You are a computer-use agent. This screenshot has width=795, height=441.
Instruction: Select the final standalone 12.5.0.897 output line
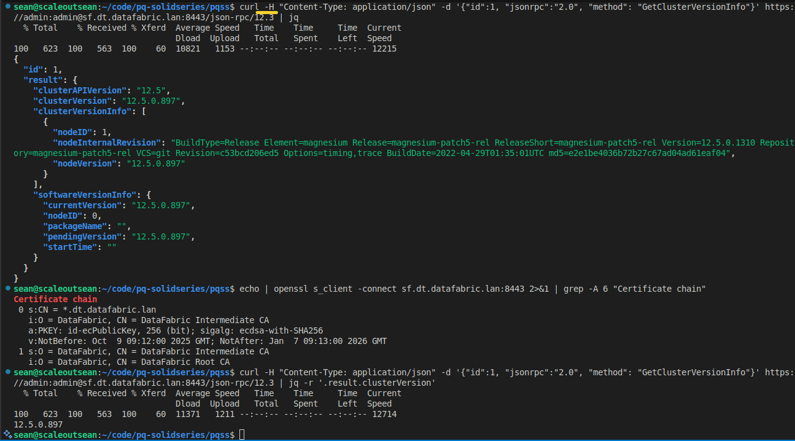(38, 424)
